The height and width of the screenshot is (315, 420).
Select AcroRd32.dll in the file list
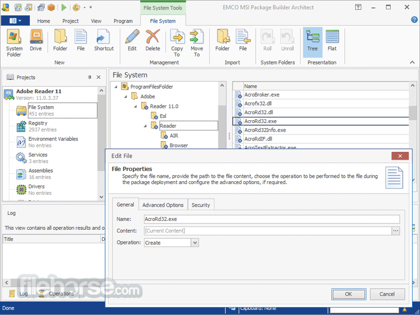coord(321,112)
